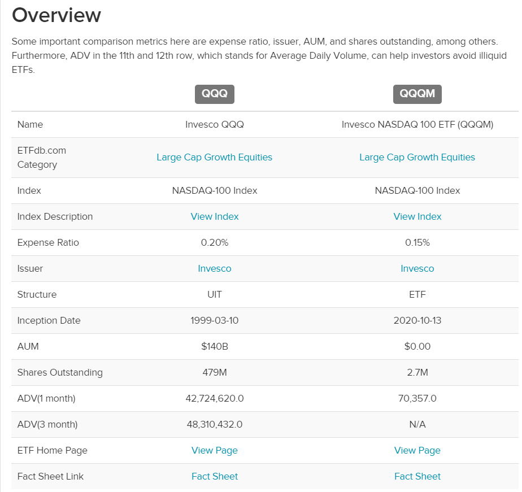The width and height of the screenshot is (522, 492).
Task: Click the ADV(3 month) row label
Action: pos(47,424)
